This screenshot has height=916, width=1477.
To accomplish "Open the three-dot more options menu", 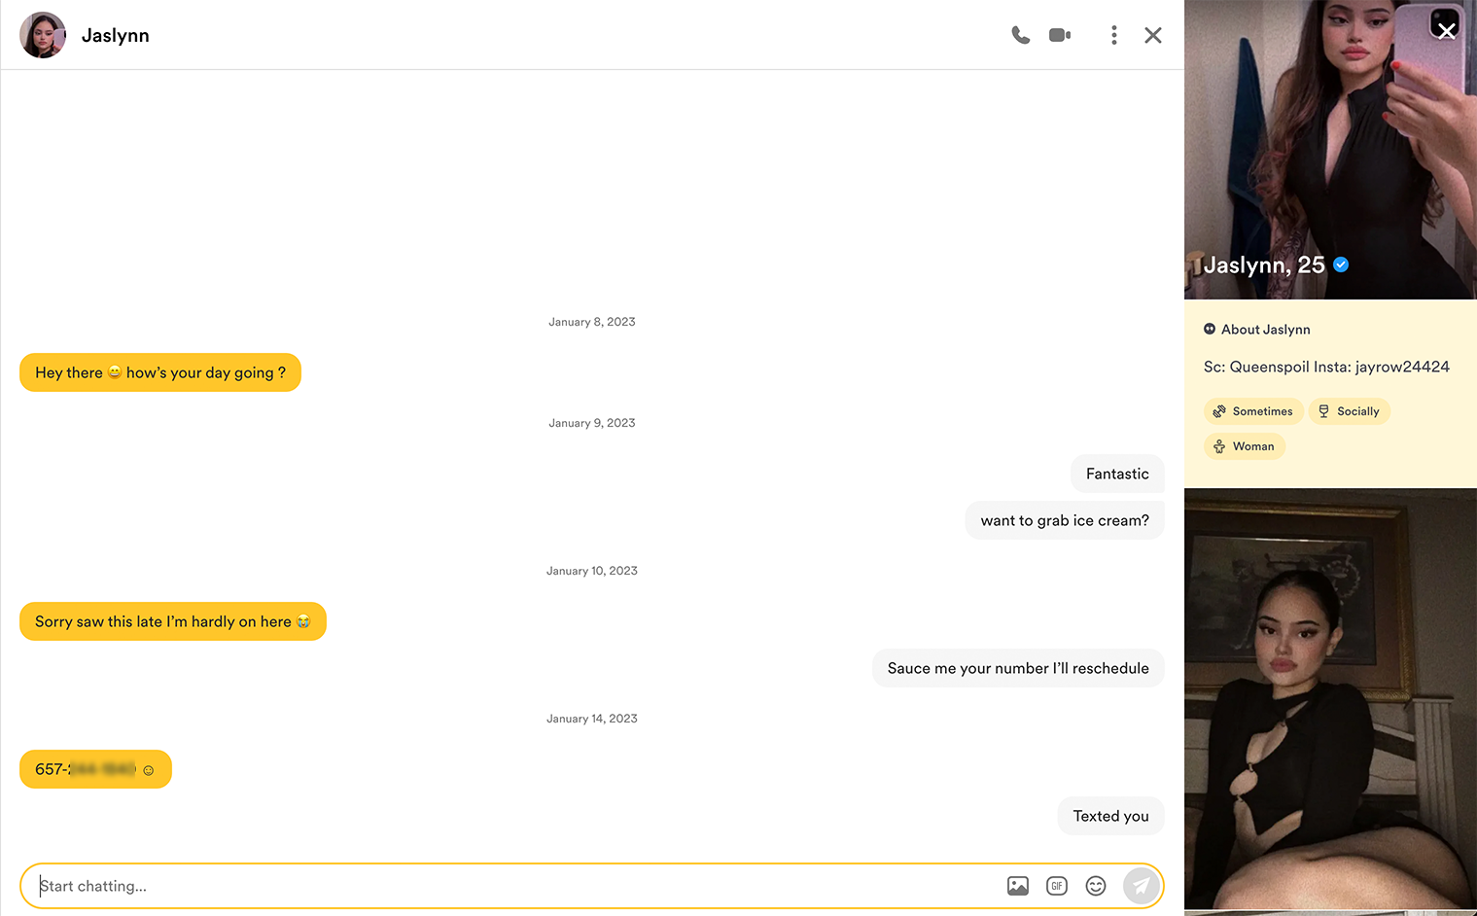I will tap(1113, 35).
